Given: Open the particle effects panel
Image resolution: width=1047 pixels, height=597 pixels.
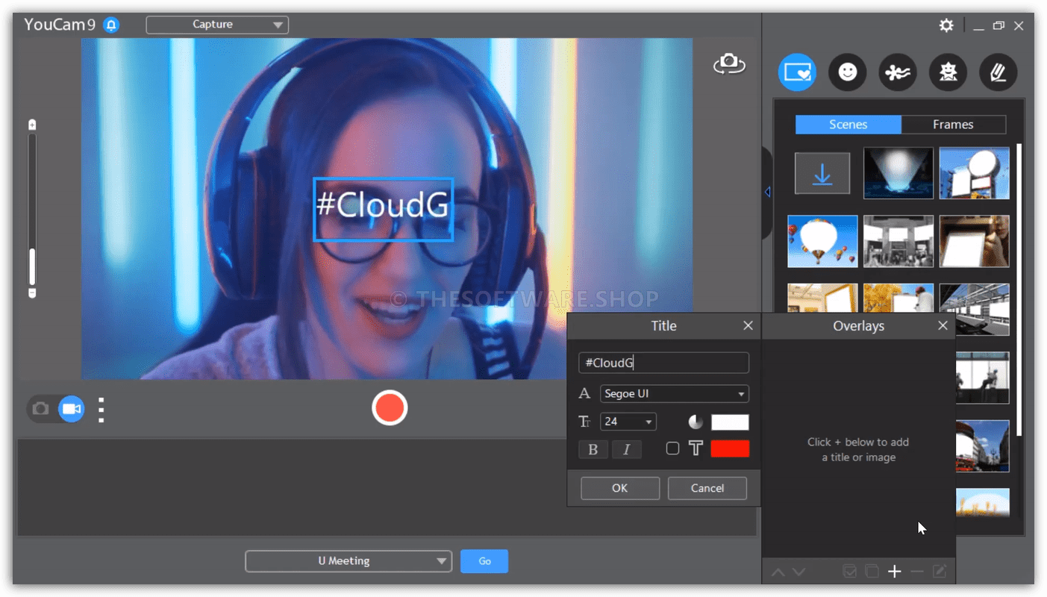Looking at the screenshot, I should [x=898, y=72].
